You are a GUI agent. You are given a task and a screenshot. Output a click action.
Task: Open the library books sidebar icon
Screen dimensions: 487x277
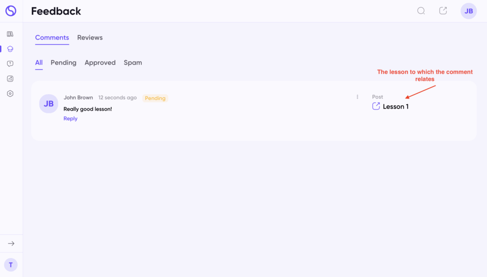point(10,34)
